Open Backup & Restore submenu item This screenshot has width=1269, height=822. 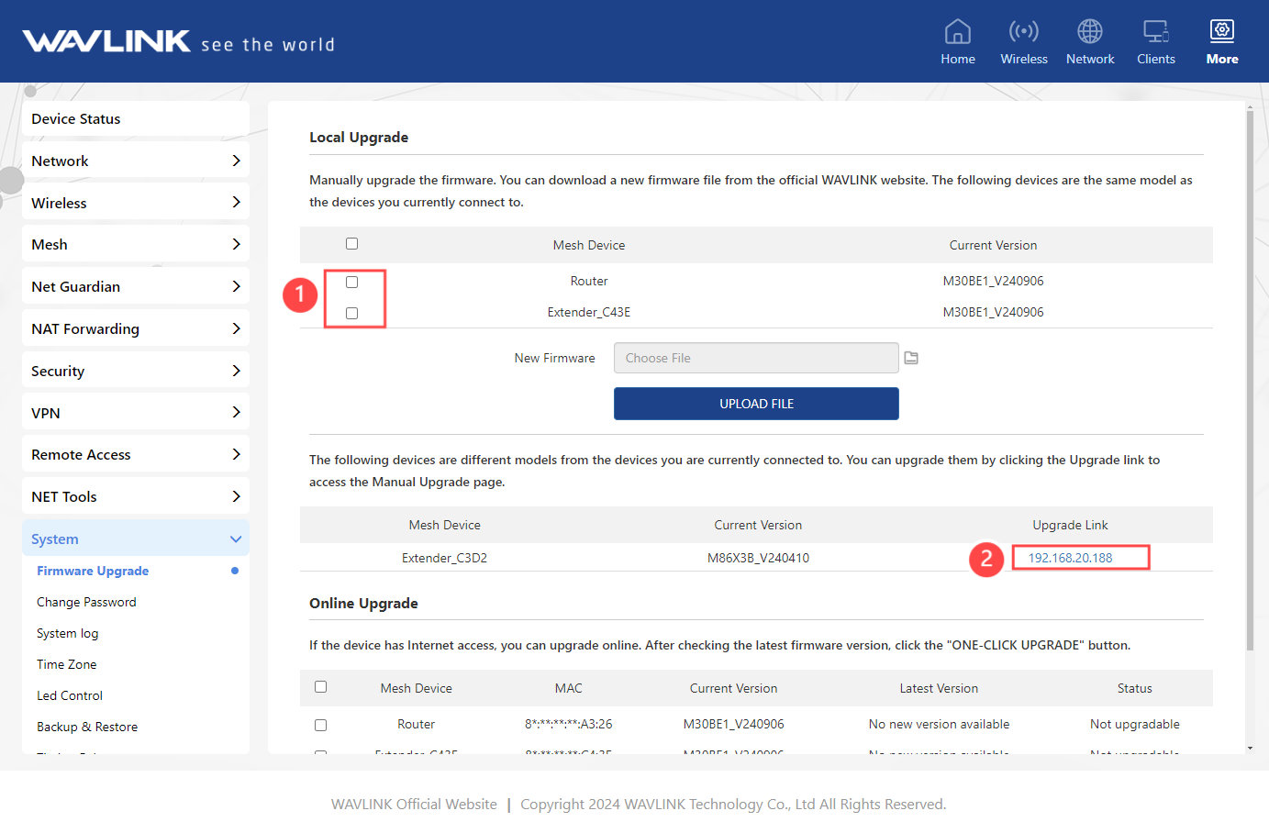tap(87, 727)
